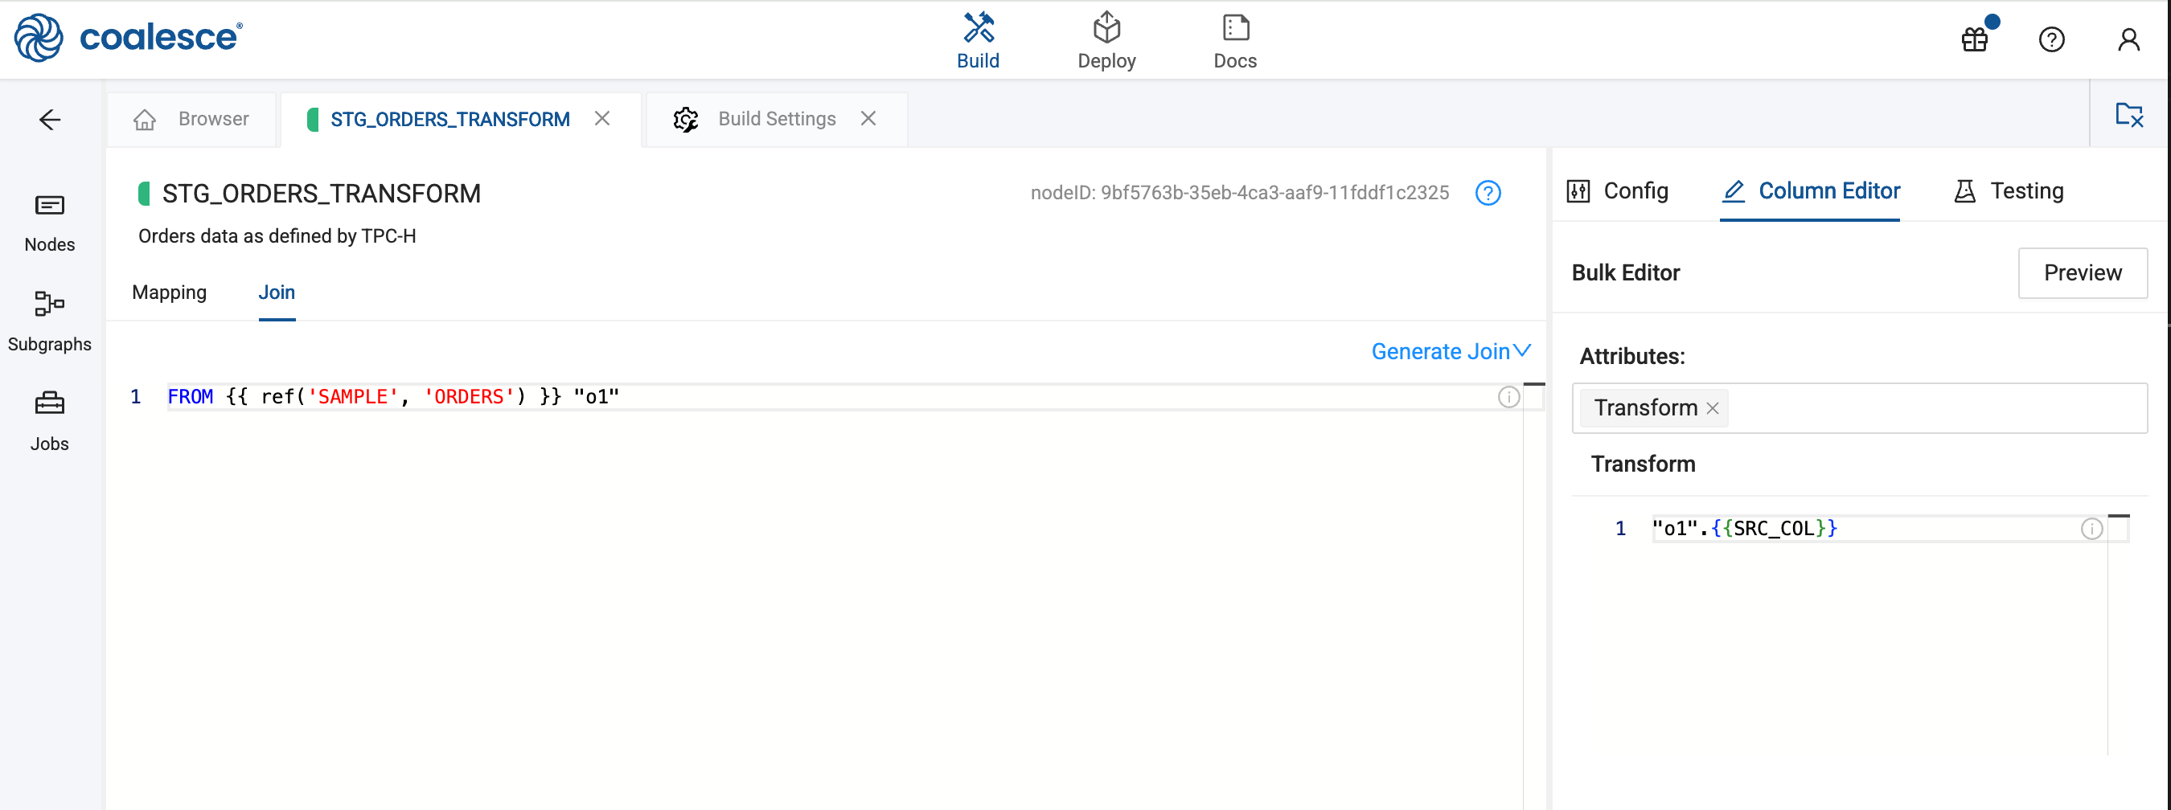Image resolution: width=2171 pixels, height=810 pixels.
Task: Click the Attributes selection field
Action: tap(1858, 408)
